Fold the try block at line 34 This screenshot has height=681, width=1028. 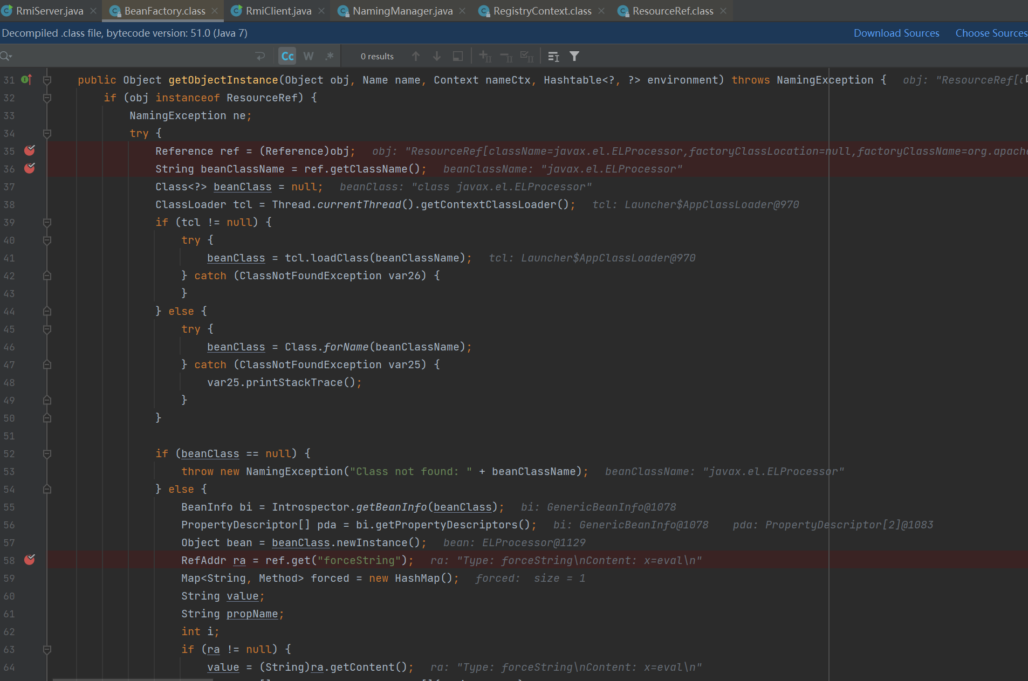pos(47,133)
